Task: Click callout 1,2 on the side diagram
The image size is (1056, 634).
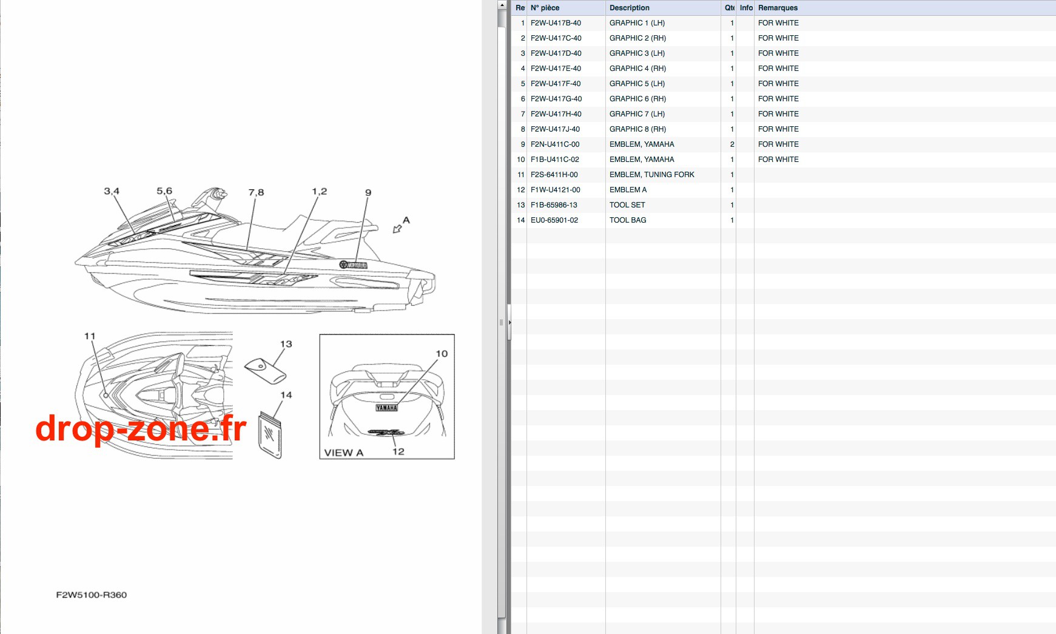Action: [320, 191]
